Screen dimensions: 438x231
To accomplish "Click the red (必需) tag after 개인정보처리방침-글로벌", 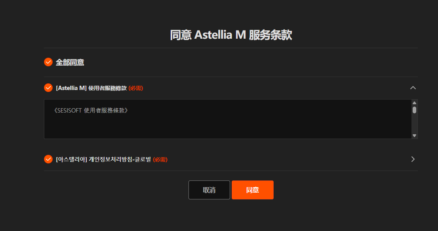I will point(160,160).
